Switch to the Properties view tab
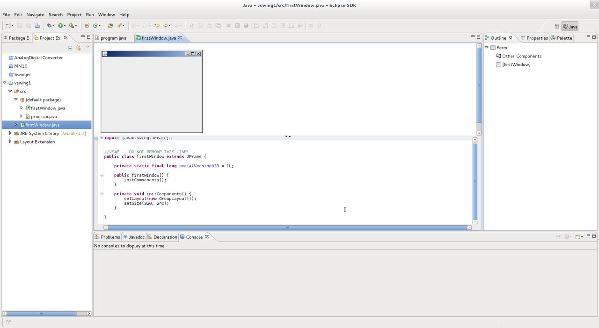The width and height of the screenshot is (599, 328). click(534, 38)
